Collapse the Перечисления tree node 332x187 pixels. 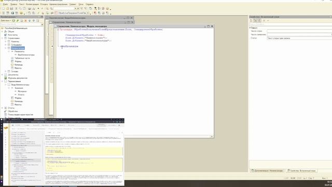[2, 82]
